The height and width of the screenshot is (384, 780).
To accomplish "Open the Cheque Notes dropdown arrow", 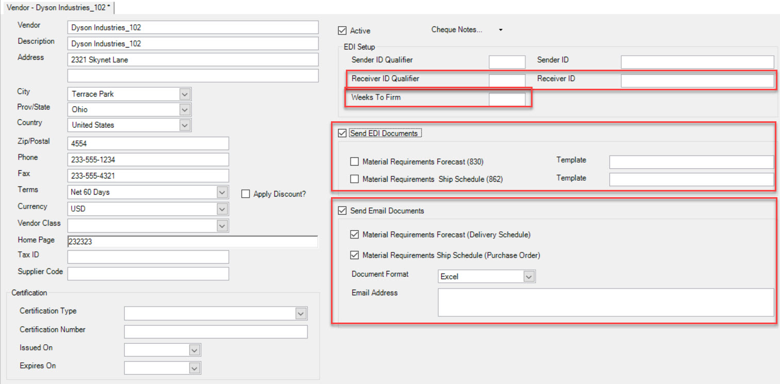I will (x=501, y=30).
